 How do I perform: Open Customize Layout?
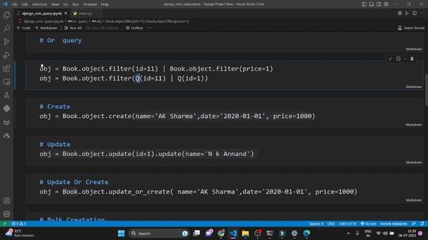386,4
